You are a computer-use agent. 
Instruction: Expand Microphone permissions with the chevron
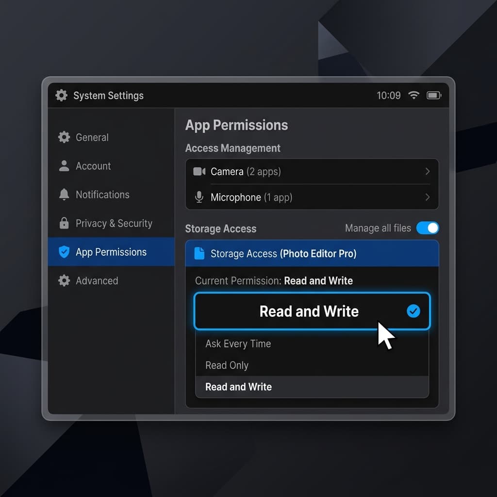428,197
